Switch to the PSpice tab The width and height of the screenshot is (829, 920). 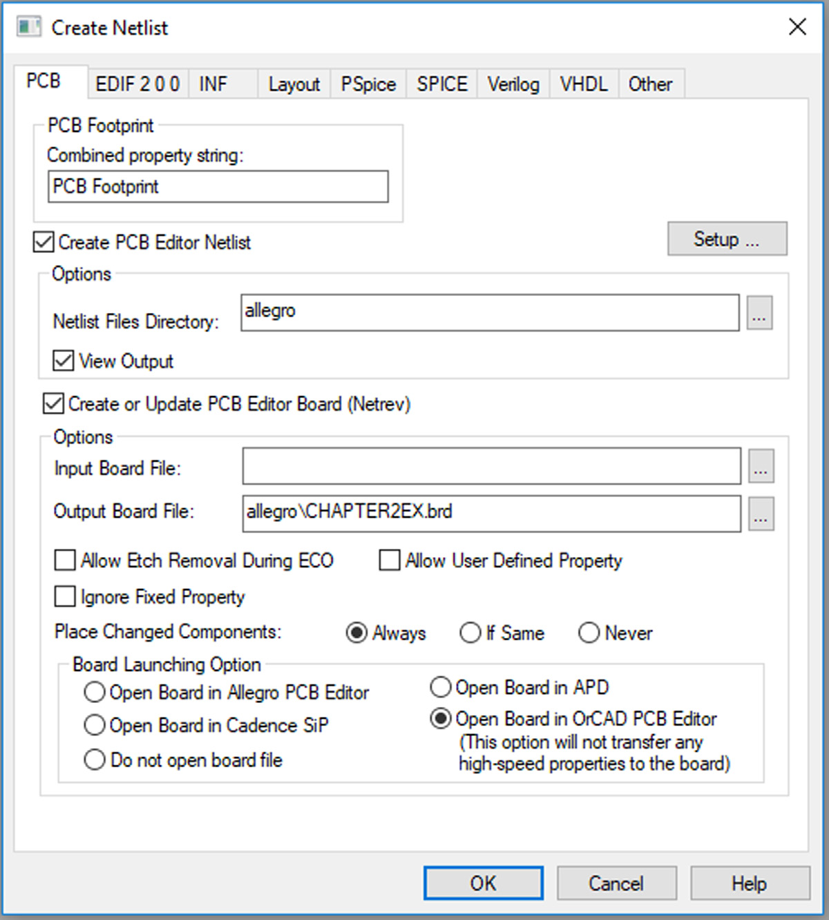(368, 84)
